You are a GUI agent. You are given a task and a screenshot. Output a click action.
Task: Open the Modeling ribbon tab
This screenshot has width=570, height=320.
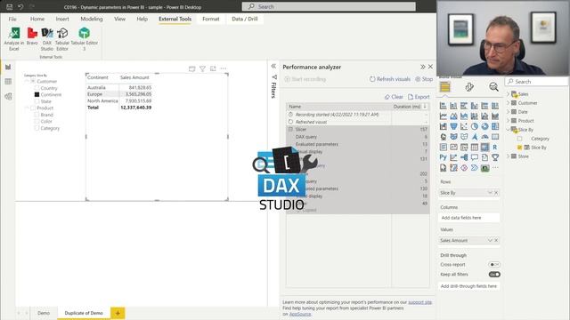[x=92, y=19]
